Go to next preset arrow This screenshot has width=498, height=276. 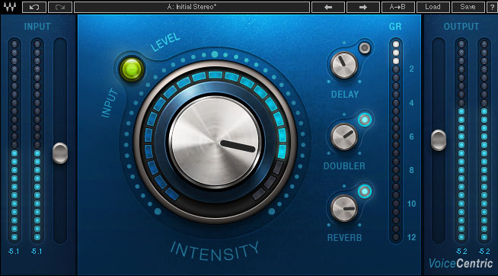(x=363, y=7)
